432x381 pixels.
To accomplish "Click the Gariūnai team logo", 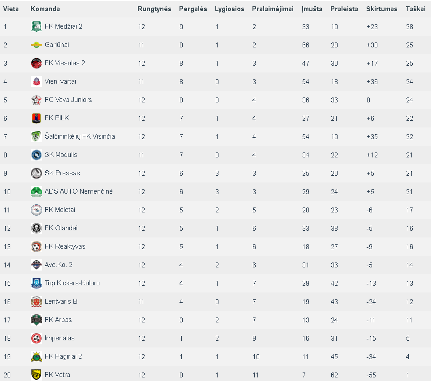I will tap(36, 45).
